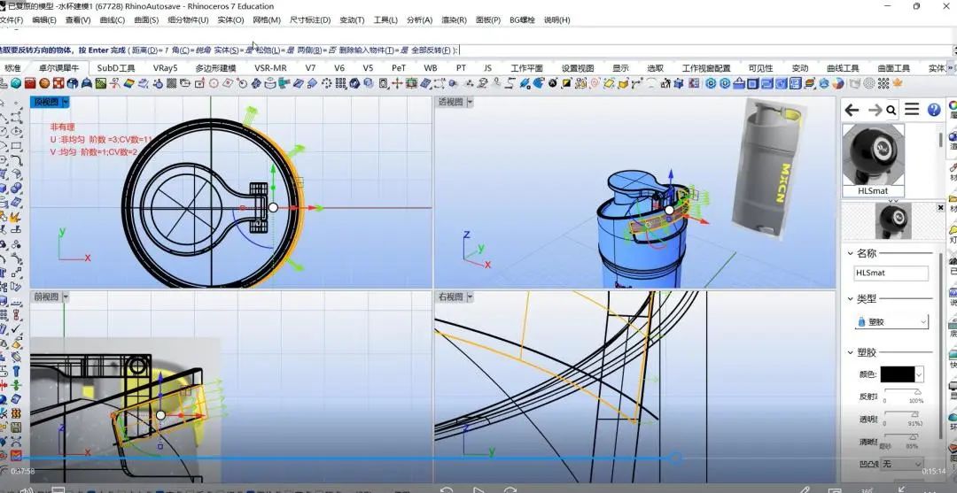Viewport: 957px width, 493px height.
Task: Click the orange sphere icon in toolbar
Action: tap(44, 83)
